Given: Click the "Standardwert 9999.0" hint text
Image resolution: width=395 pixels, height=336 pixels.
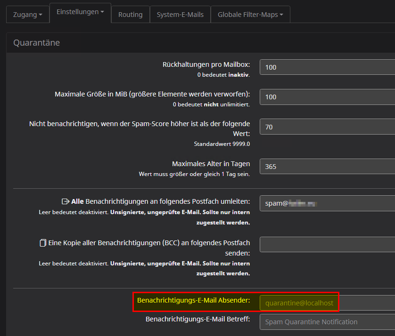Looking at the screenshot, I should pos(222,144).
